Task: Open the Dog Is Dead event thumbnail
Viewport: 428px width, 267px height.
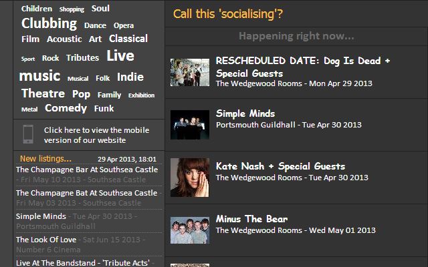Action: coord(190,73)
